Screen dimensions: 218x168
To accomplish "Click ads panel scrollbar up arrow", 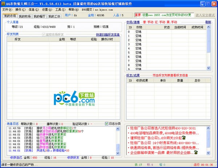I will pos(208,128).
